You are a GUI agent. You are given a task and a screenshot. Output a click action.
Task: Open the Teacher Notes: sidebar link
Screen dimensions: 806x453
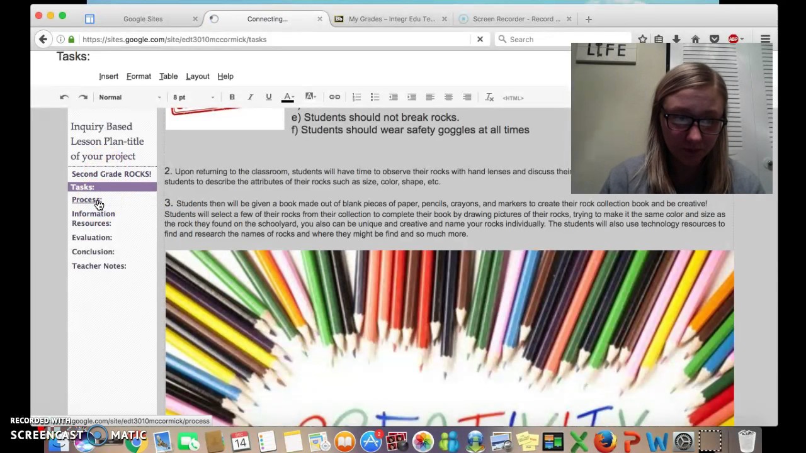pyautogui.click(x=99, y=266)
